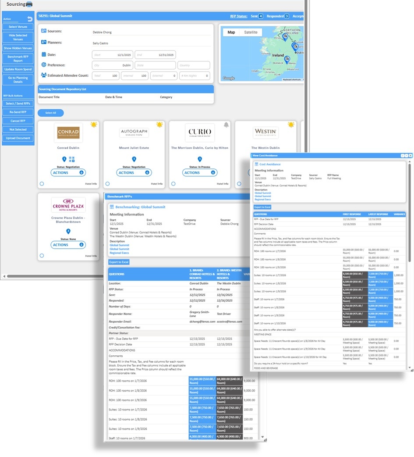Open Actions dropdown for Crowne Plaza Dublin
The image size is (414, 457).
pyautogui.click(x=68, y=245)
